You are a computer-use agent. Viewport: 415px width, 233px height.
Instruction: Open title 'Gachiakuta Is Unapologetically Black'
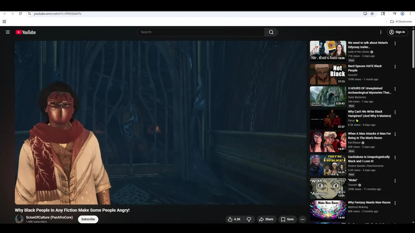369,159
